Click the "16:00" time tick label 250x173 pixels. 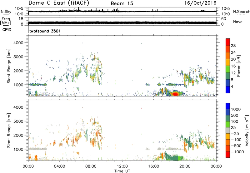click(x=153, y=166)
